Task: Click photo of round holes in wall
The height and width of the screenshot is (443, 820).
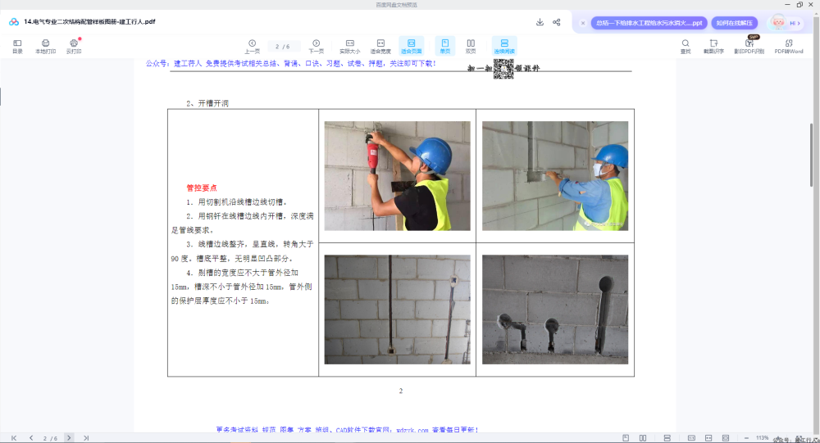Action: 555,310
